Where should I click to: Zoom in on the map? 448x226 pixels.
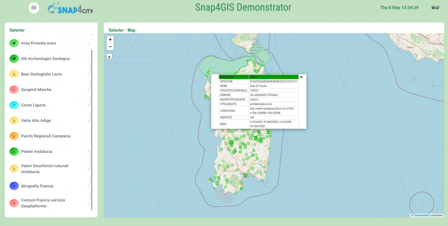(x=110, y=40)
